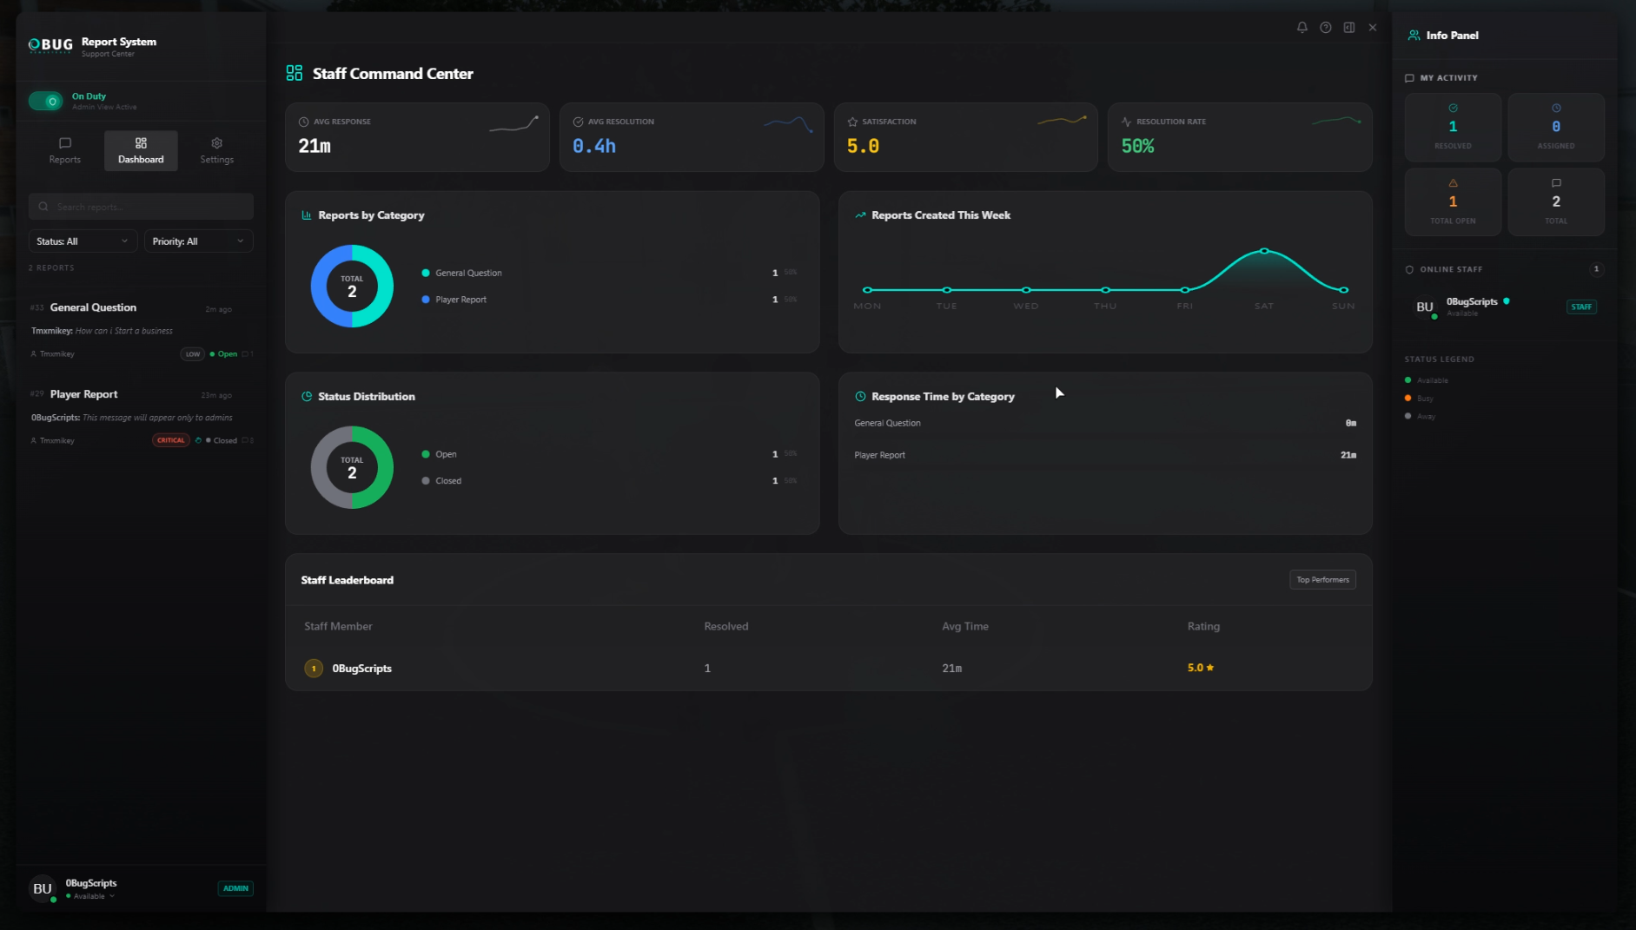Switch to the Reports tab
Viewport: 1636px width, 930px height.
click(64, 150)
